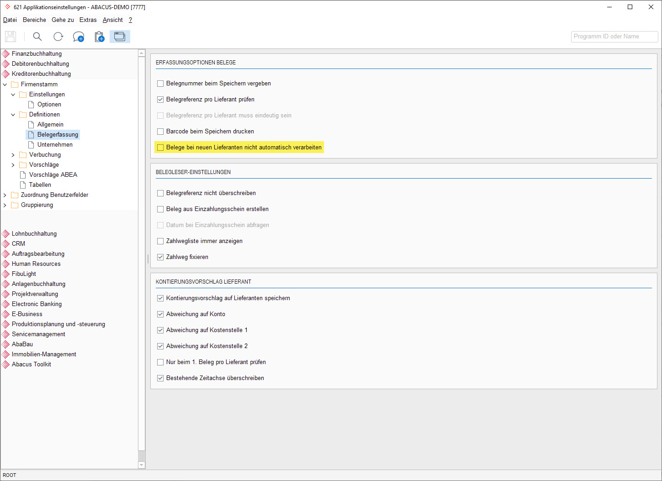Screen dimensions: 662x481
Task: Click the magnifying glass search icon in toolbar
Action: [x=37, y=37]
